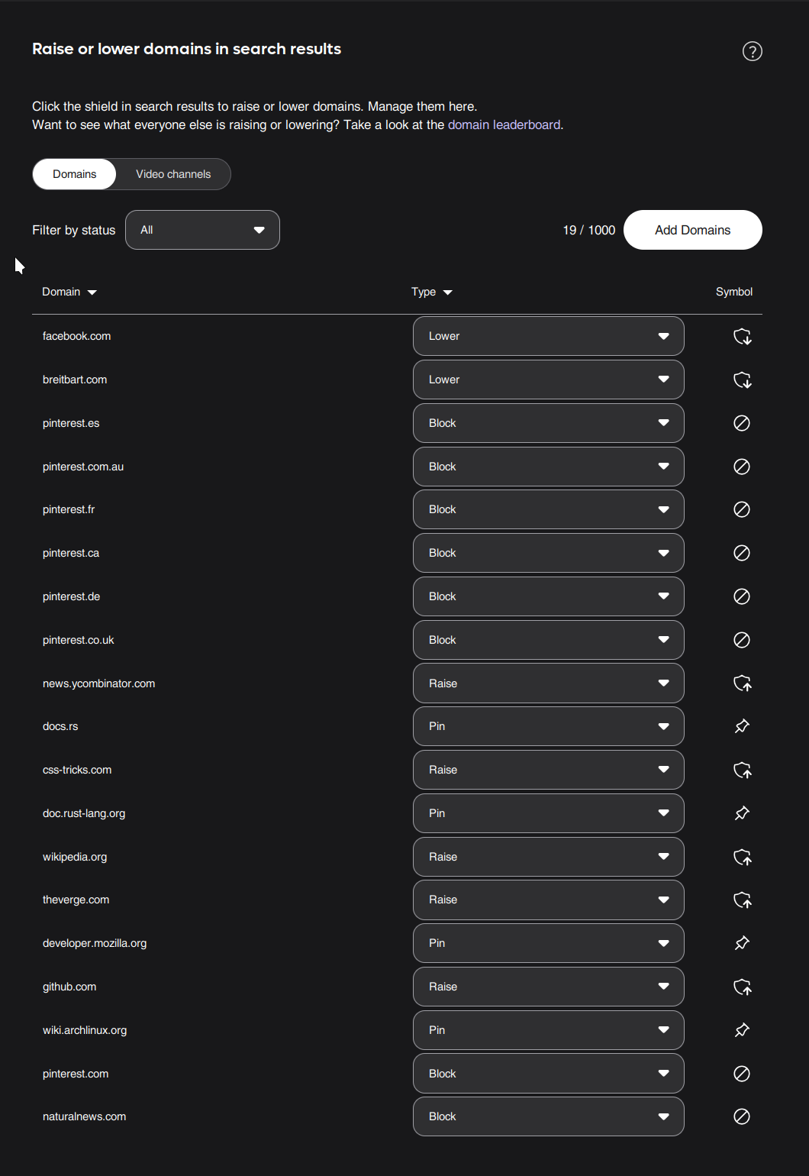Image resolution: width=809 pixels, height=1176 pixels.
Task: Click block symbol for naturalnews.com
Action: click(742, 1116)
